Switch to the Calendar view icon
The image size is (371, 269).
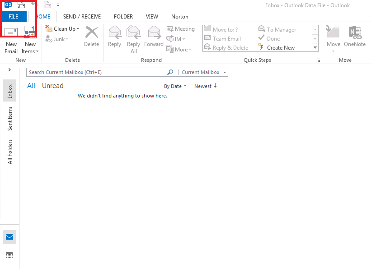(x=9, y=255)
